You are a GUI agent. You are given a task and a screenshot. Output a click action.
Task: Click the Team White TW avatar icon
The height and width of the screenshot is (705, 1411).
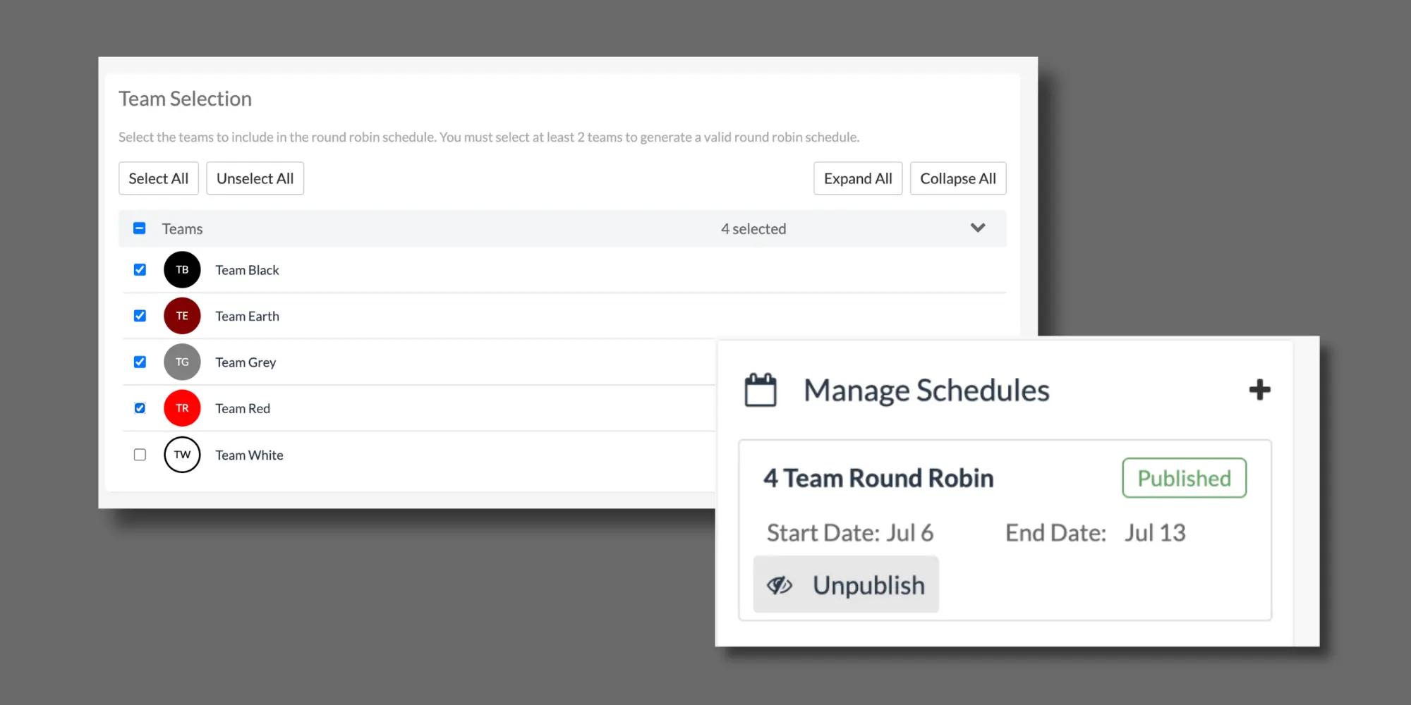pos(182,455)
